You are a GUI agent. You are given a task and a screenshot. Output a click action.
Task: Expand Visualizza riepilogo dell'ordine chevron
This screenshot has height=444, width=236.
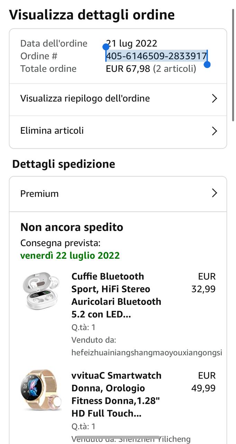click(x=214, y=99)
